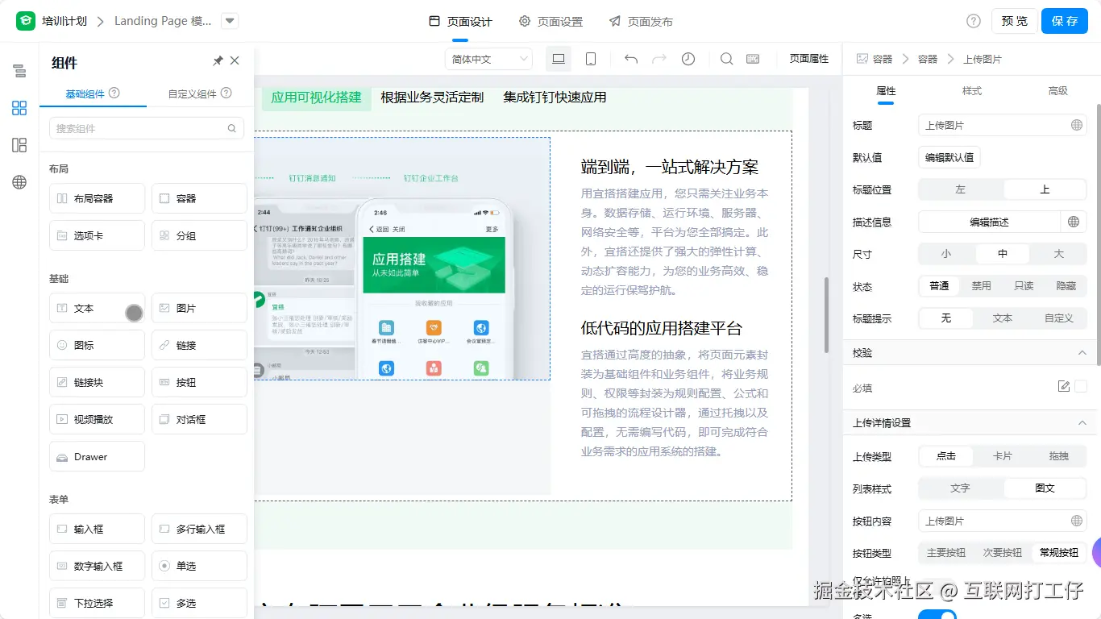Click the 编辑描述 button
The height and width of the screenshot is (619, 1101).
tap(989, 222)
